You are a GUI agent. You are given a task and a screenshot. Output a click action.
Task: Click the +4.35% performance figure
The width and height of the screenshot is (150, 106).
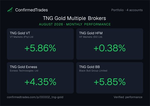click(x=40, y=82)
